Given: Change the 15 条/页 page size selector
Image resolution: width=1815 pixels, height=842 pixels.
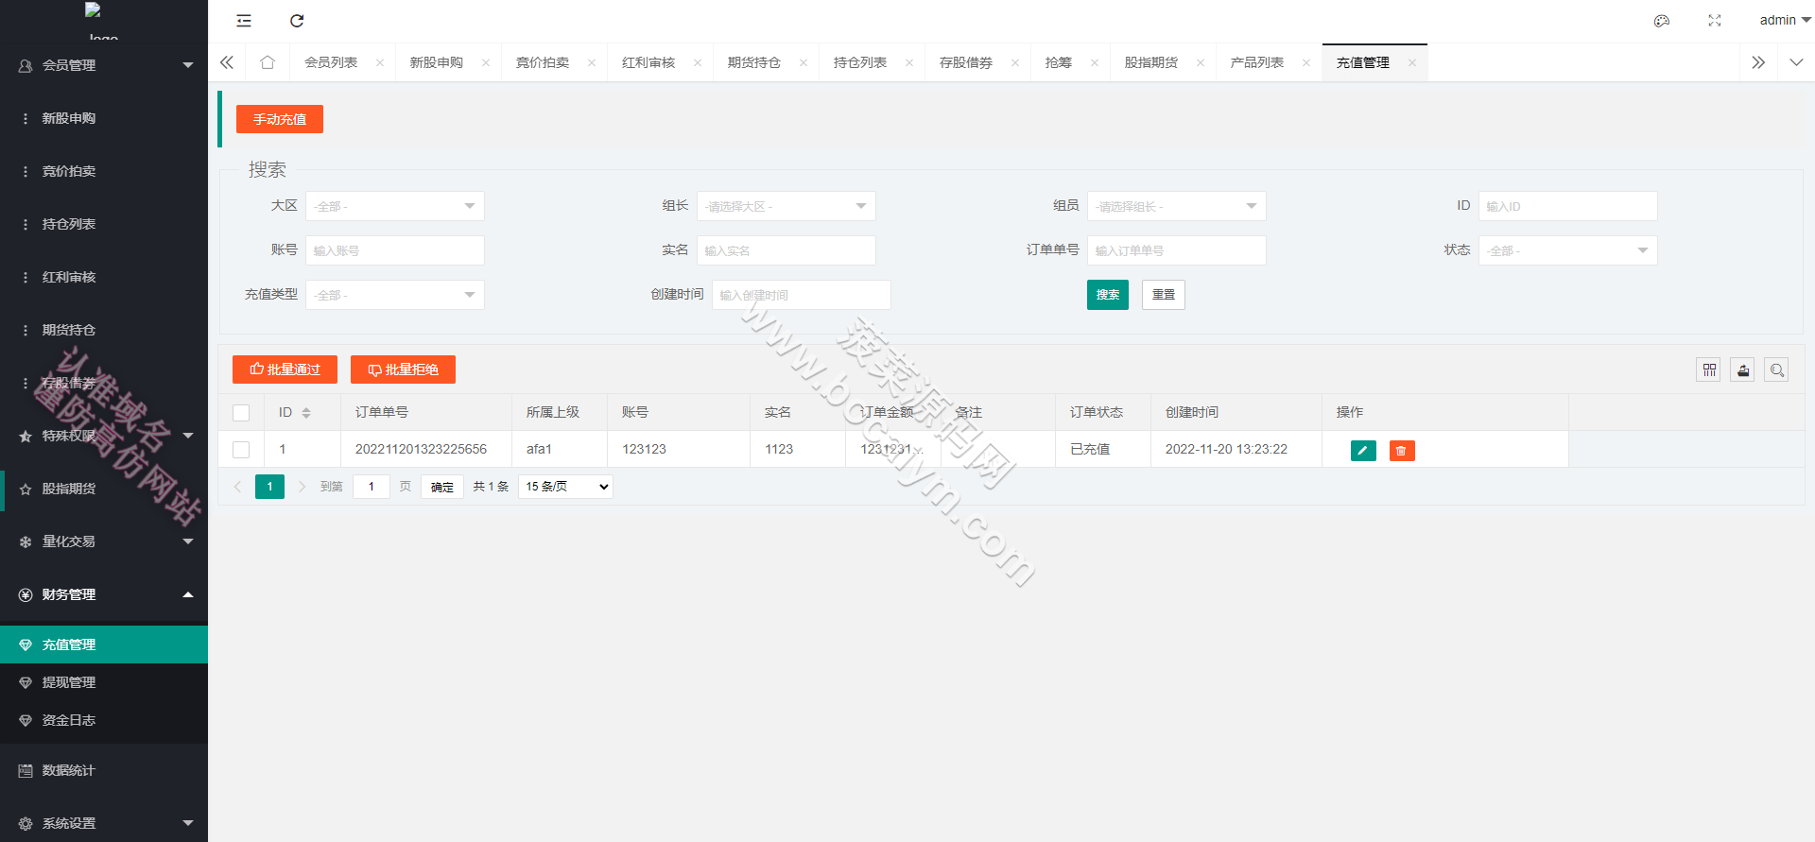Looking at the screenshot, I should [x=565, y=487].
